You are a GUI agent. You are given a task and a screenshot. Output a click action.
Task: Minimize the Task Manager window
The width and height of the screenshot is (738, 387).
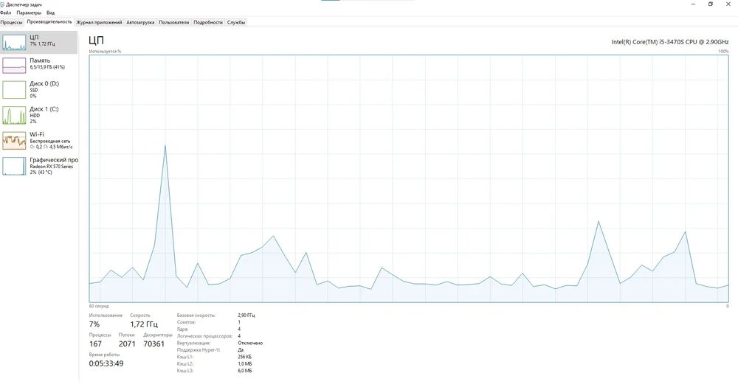point(694,4)
